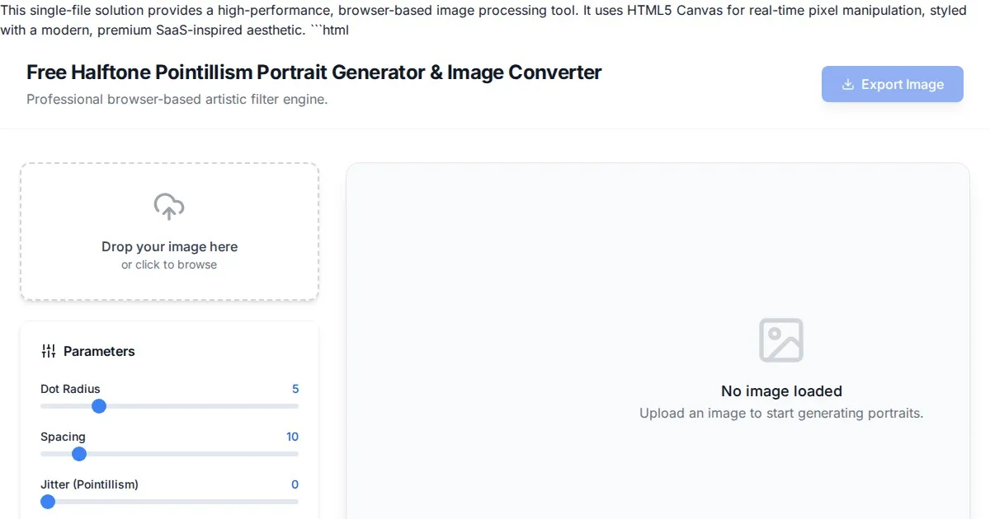Click the "Upload an image to start" hint text
This screenshot has width=990, height=519.
click(x=781, y=413)
